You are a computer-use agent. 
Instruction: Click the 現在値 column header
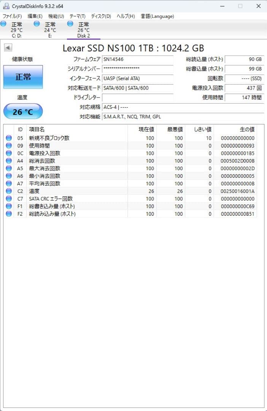[x=142, y=129]
